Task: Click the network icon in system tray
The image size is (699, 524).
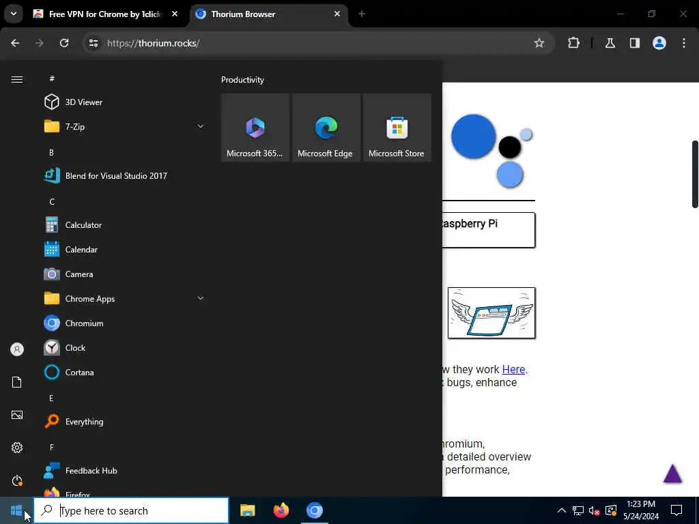Action: pyautogui.click(x=578, y=510)
